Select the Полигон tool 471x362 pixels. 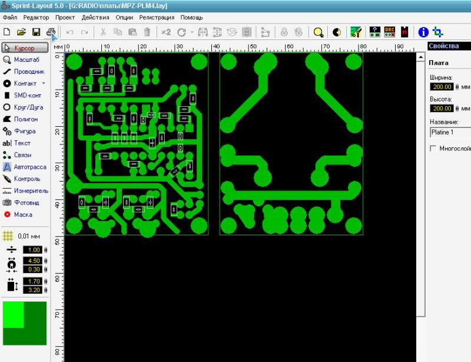(x=25, y=119)
